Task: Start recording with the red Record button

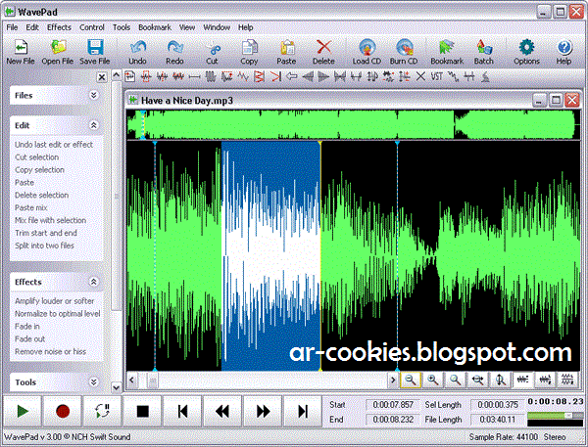Action: click(63, 411)
